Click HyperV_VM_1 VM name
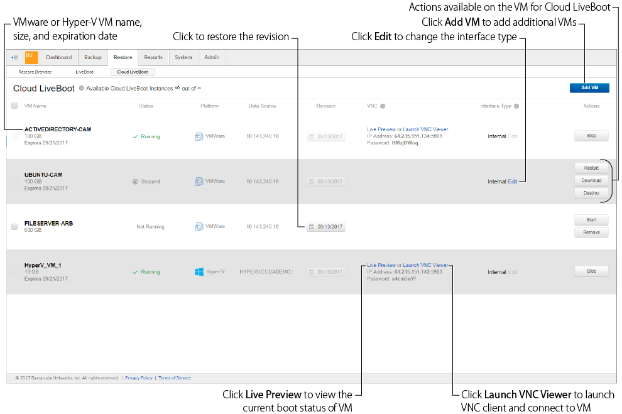622x414 pixels. [x=43, y=266]
